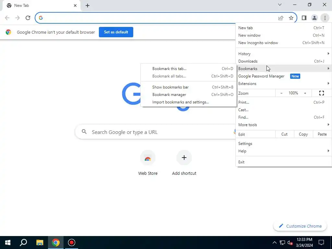Expand the Extensions submenu

point(284,84)
